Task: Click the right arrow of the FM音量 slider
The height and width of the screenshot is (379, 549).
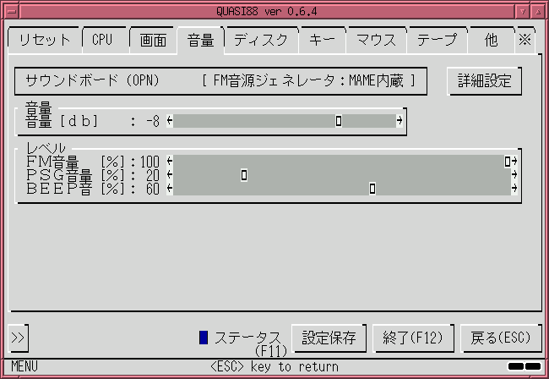Action: point(514,162)
